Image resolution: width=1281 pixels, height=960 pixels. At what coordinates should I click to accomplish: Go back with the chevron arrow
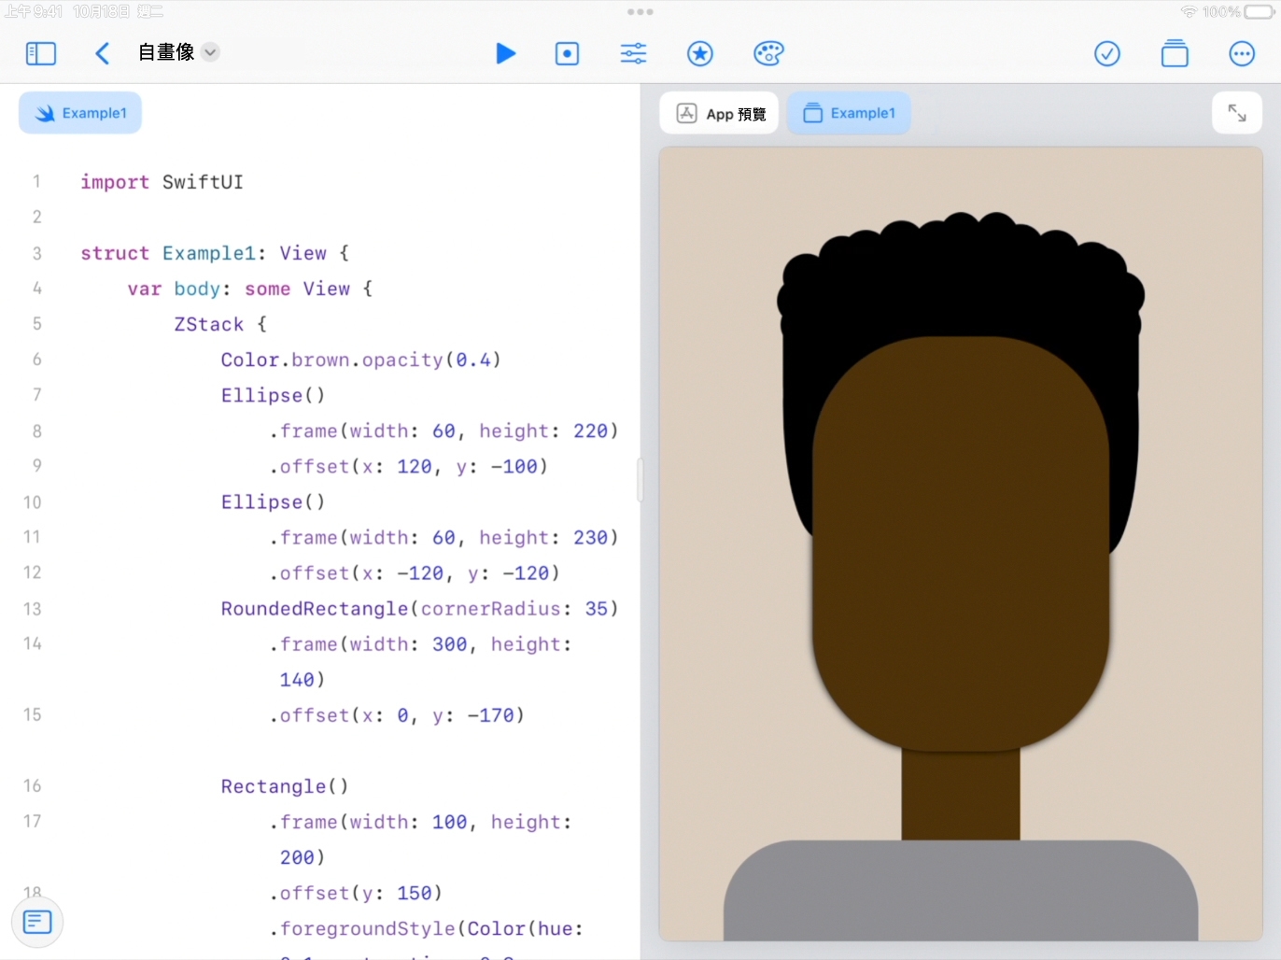(103, 53)
